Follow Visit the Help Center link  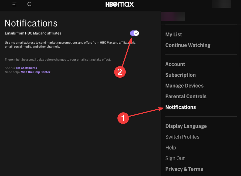click(x=36, y=72)
